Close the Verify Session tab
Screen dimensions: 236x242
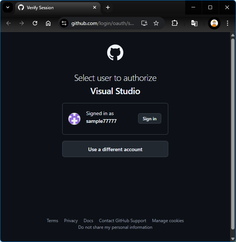[x=95, y=7]
